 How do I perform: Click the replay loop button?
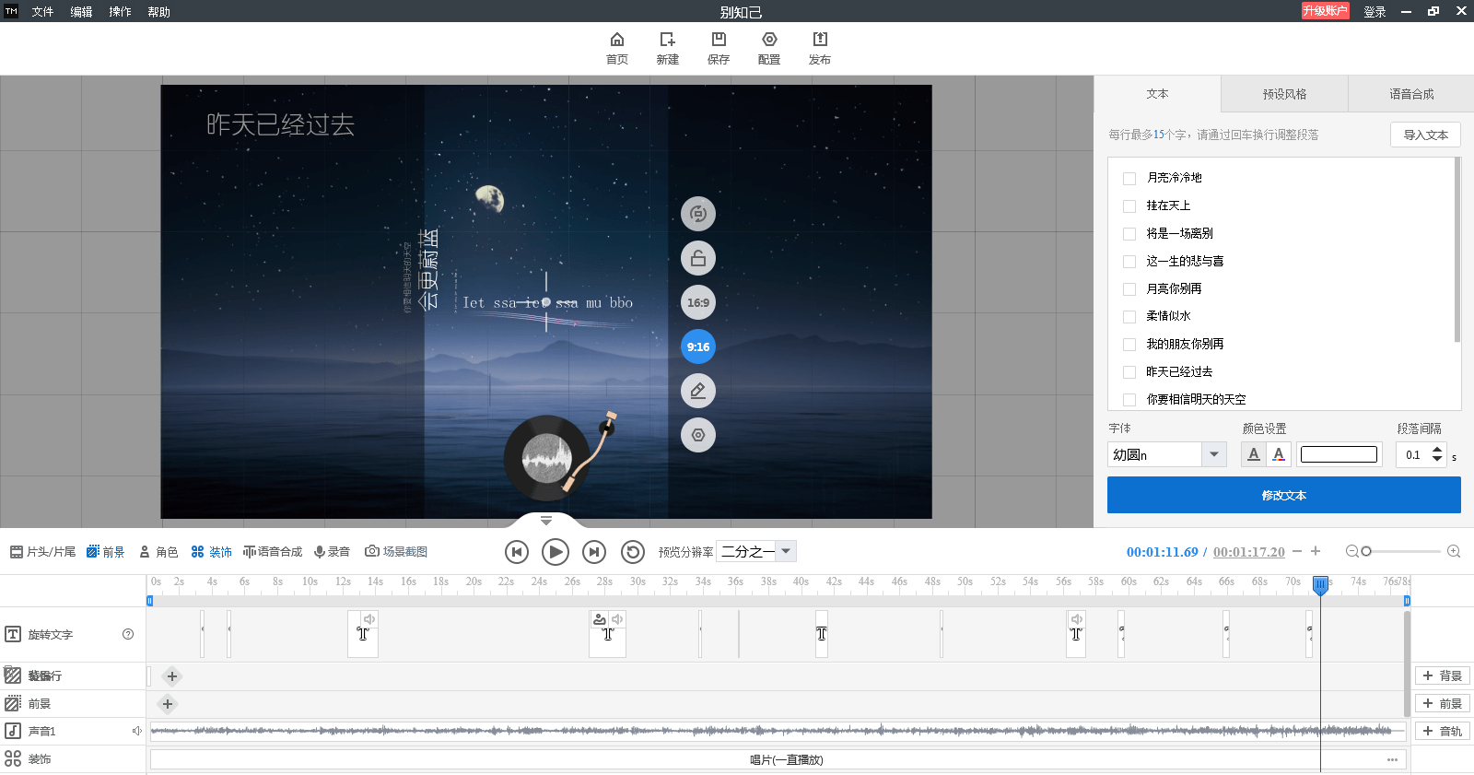[633, 552]
